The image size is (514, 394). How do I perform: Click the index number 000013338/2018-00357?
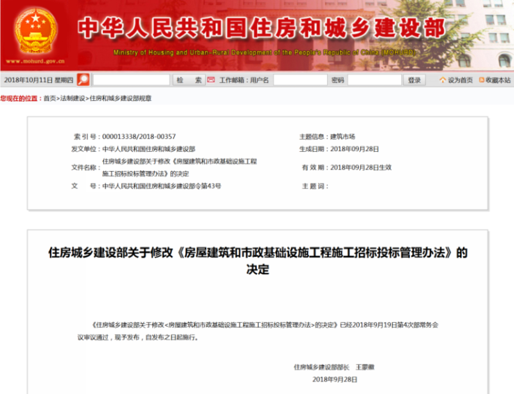click(x=139, y=136)
